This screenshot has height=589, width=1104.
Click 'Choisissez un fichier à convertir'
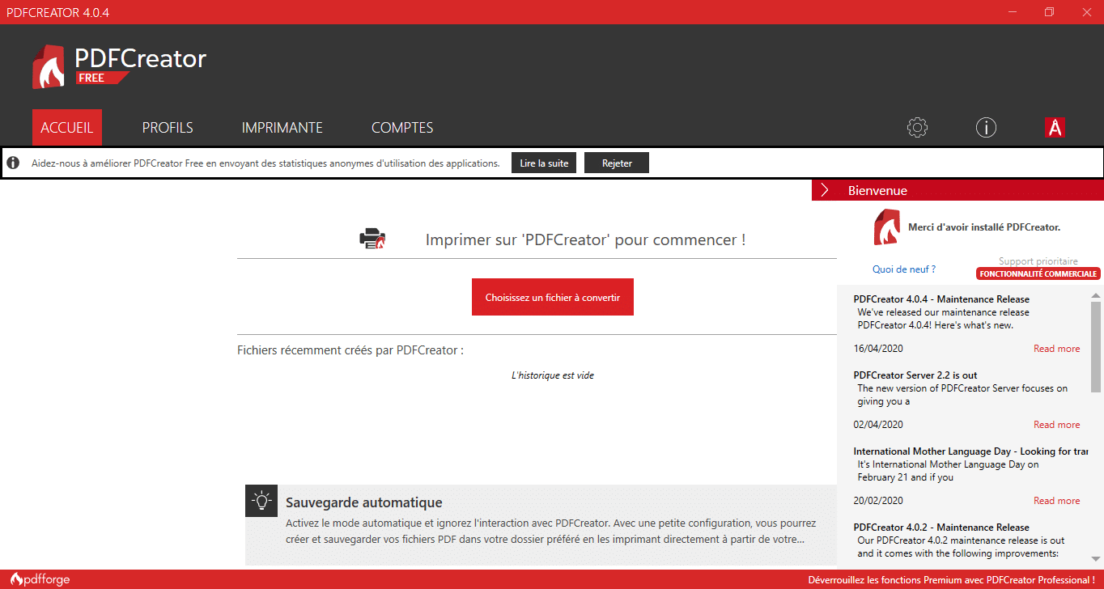tap(553, 297)
